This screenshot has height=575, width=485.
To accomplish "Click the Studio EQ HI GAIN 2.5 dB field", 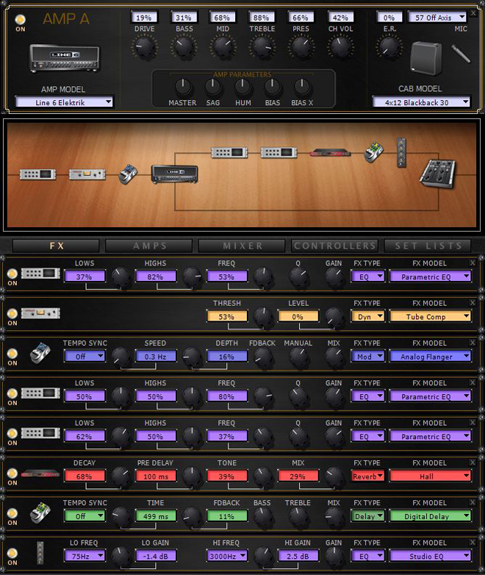I will click(298, 556).
